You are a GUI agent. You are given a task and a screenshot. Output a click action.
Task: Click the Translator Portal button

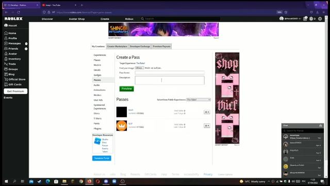click(102, 158)
